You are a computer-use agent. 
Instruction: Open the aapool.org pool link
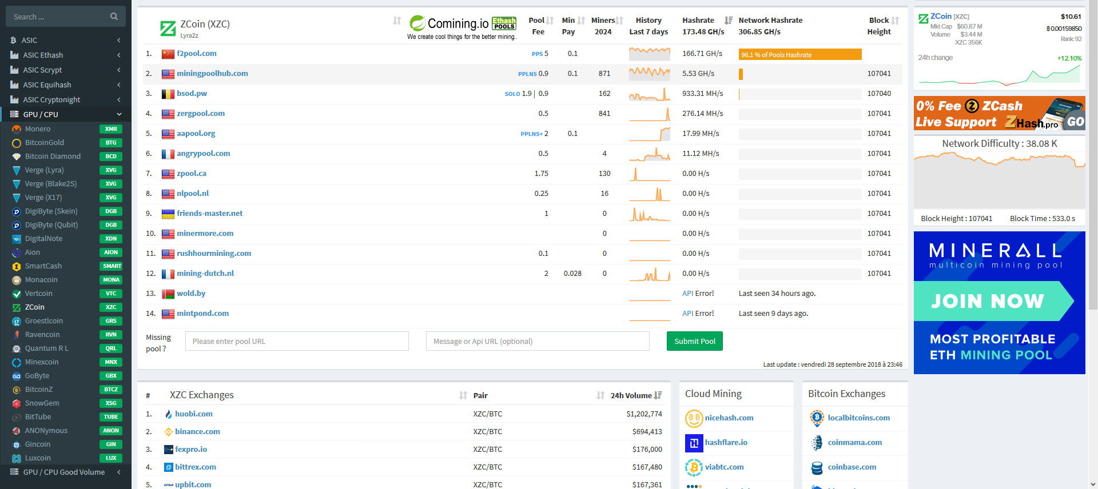[x=196, y=134]
